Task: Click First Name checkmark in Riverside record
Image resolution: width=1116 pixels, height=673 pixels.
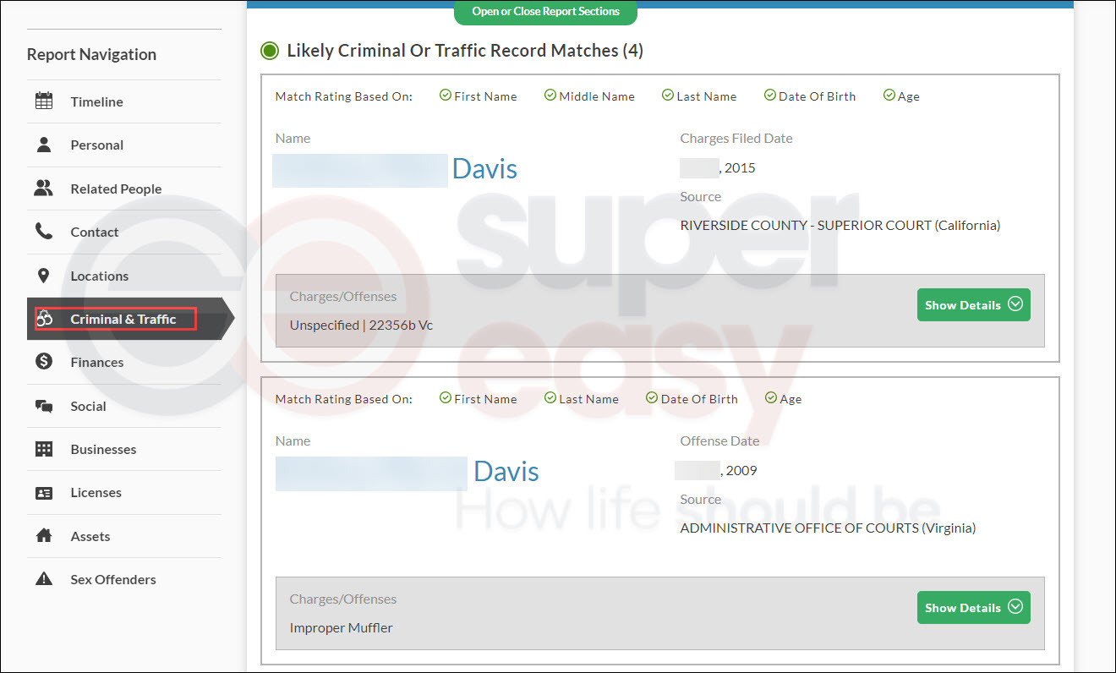Action: click(446, 96)
